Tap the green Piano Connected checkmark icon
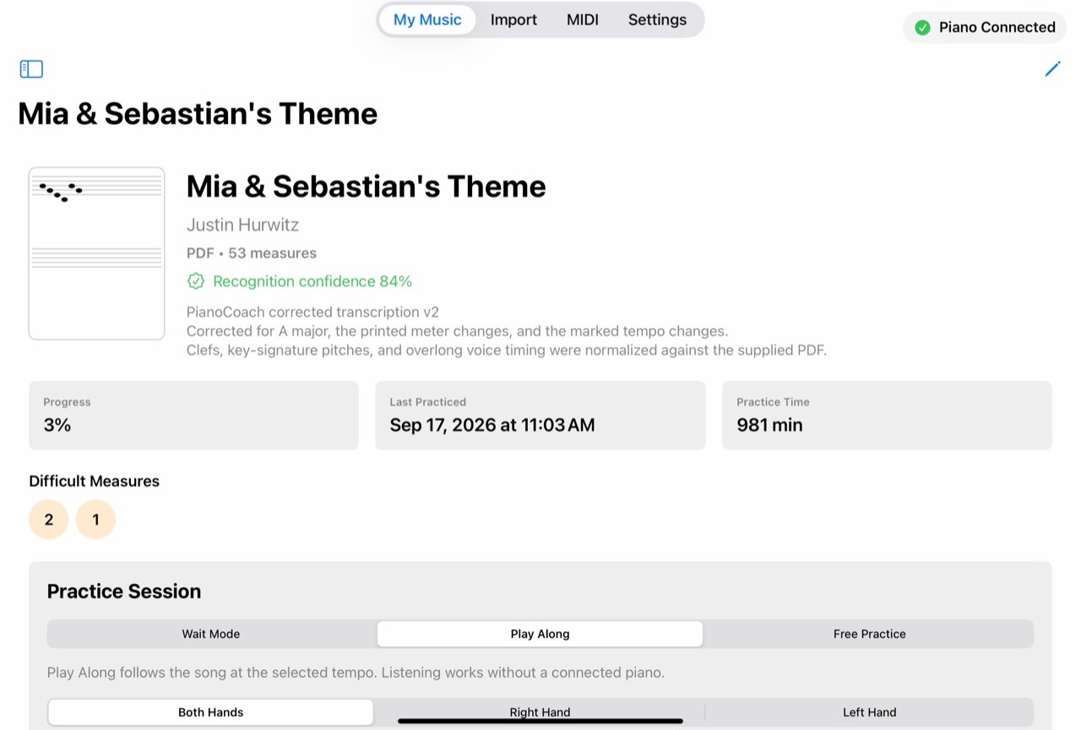The image size is (1081, 730). click(x=922, y=27)
